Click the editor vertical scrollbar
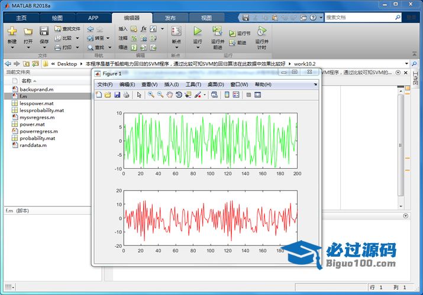The image size is (423, 295). point(401,145)
